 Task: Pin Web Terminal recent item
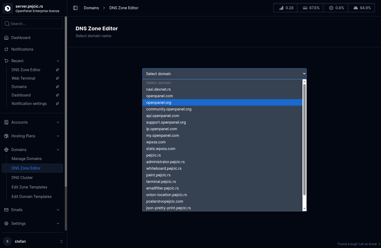point(57,78)
